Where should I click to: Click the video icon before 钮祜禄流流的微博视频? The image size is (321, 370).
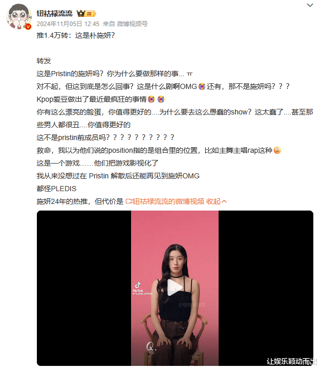(x=129, y=201)
